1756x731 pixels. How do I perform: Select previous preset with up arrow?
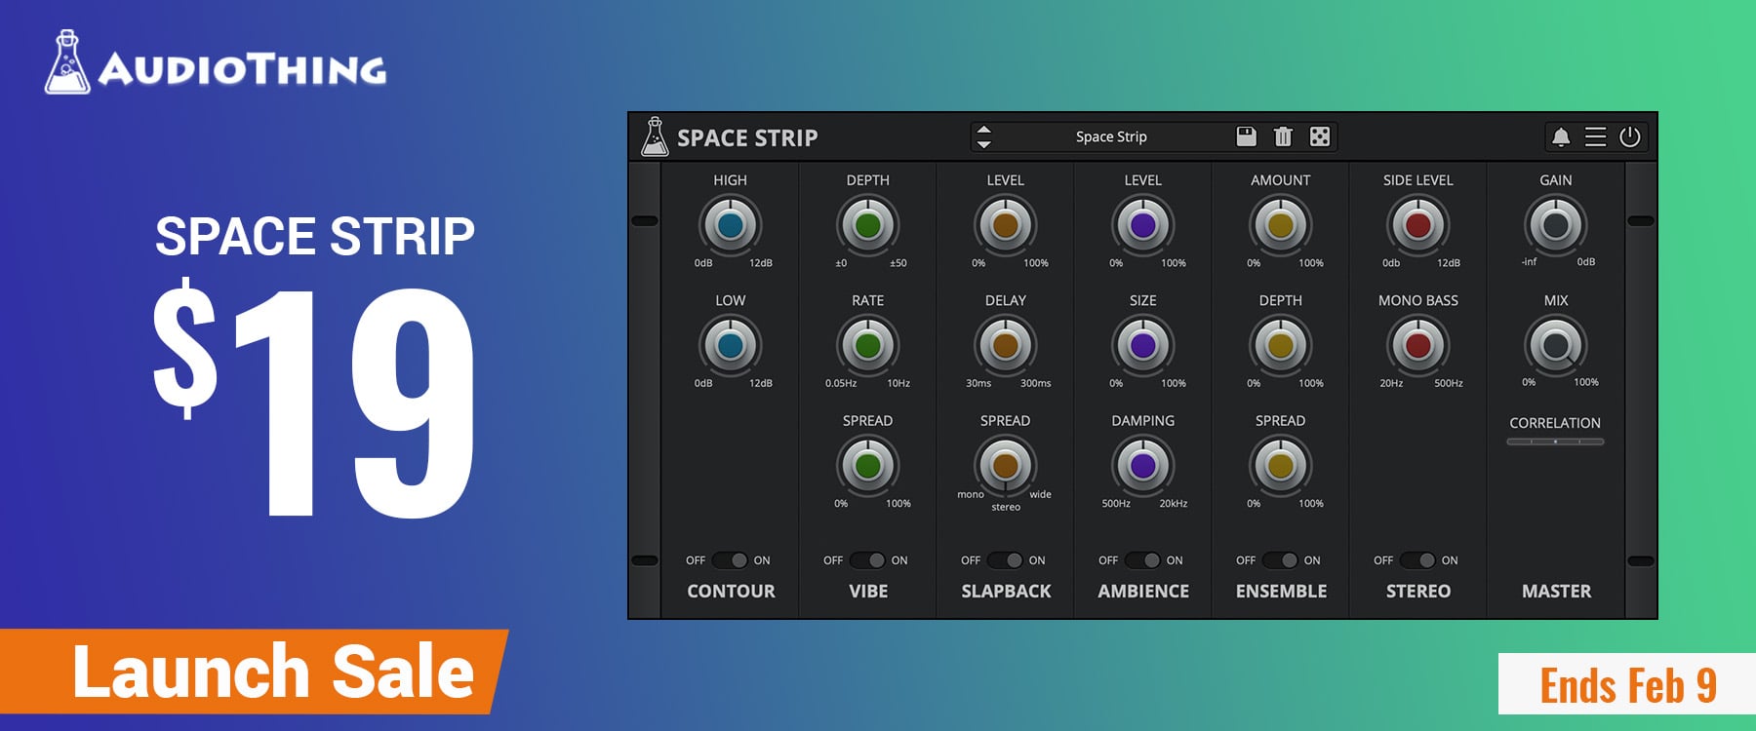pyautogui.click(x=983, y=130)
